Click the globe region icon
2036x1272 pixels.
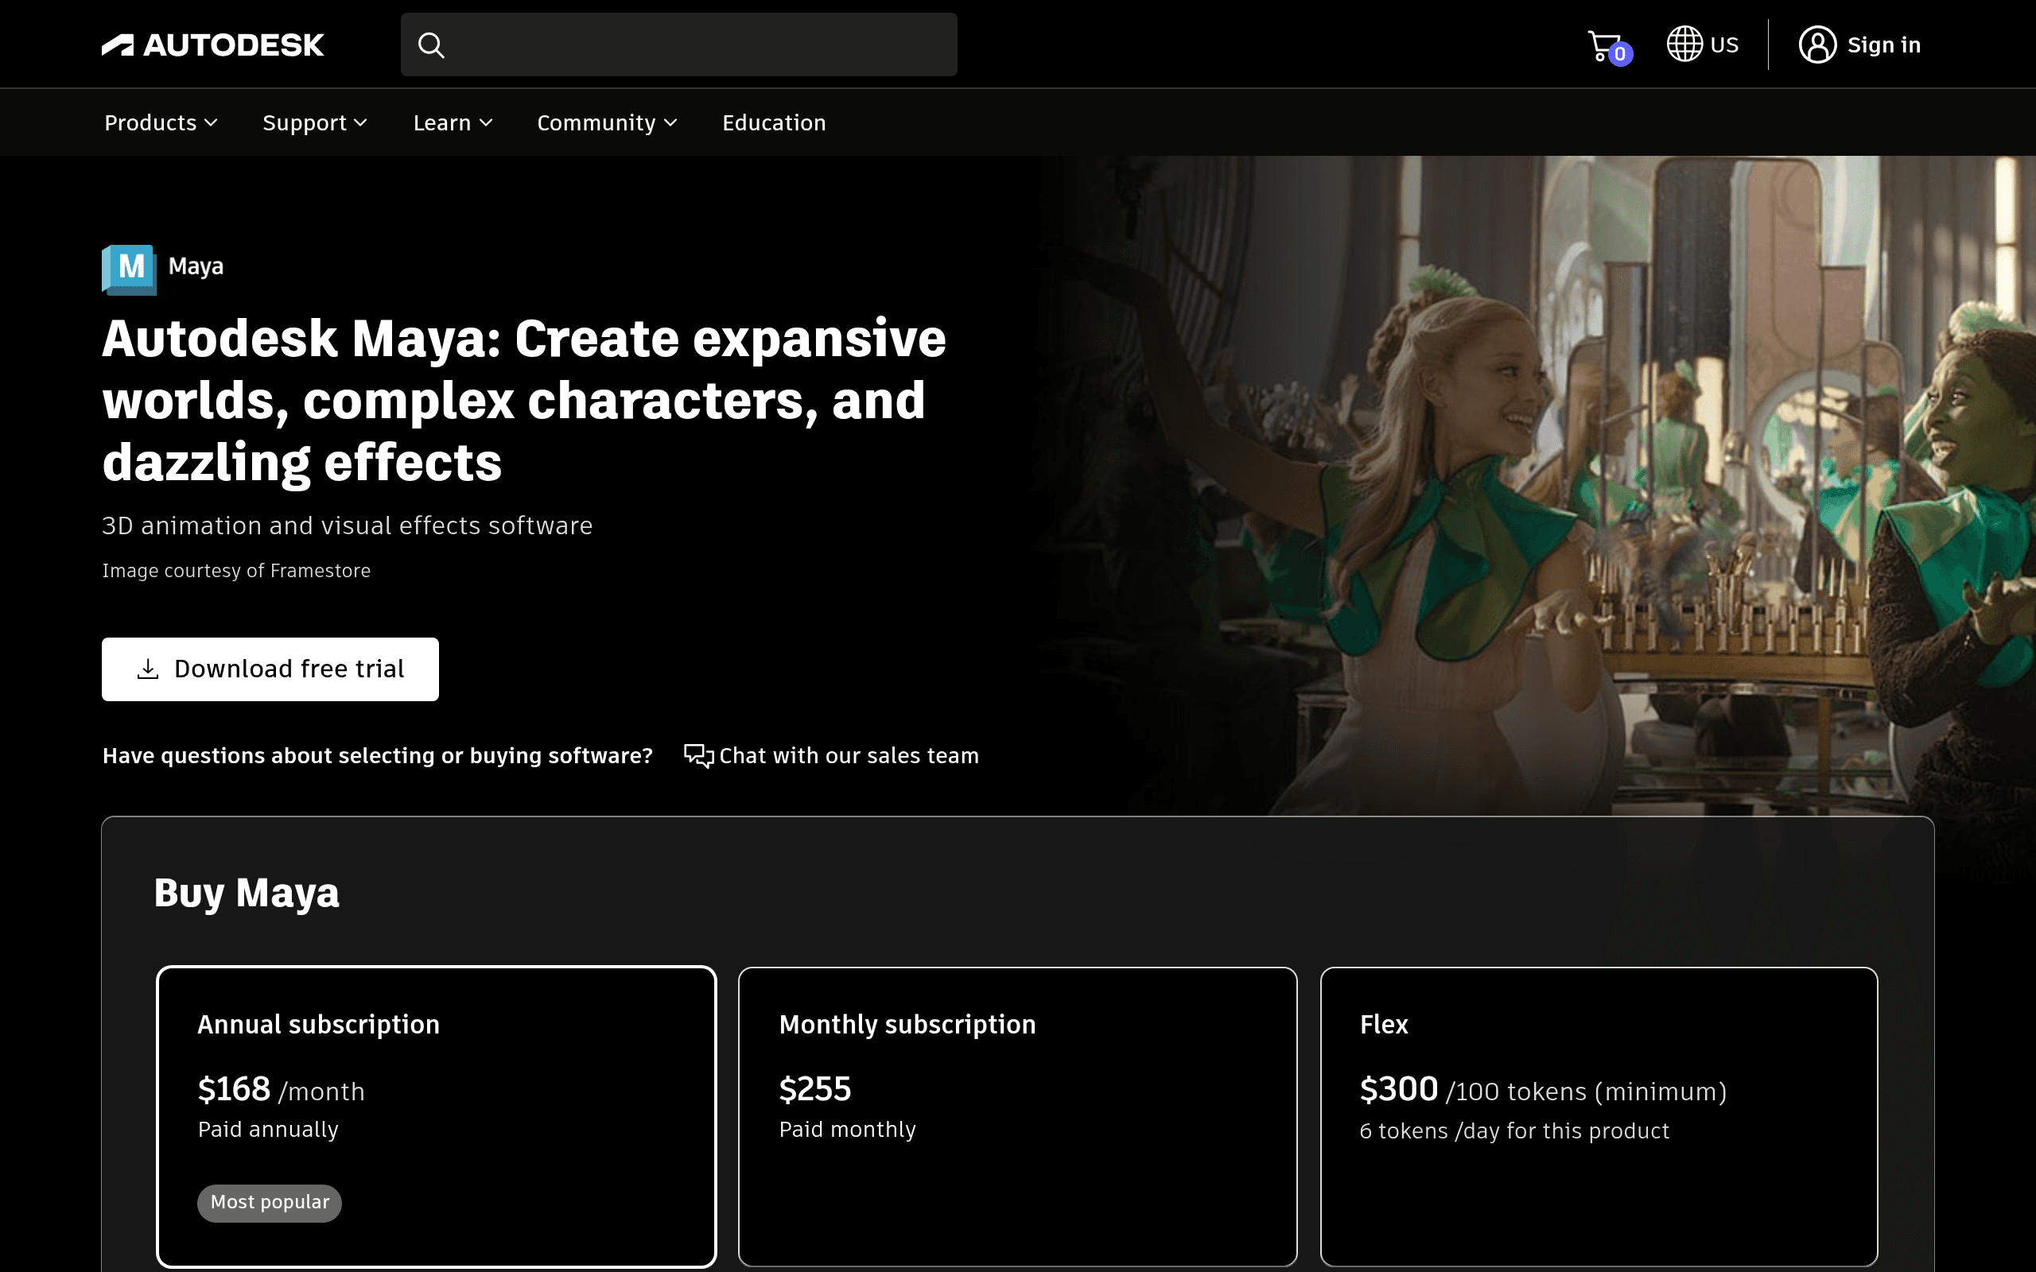[1684, 44]
